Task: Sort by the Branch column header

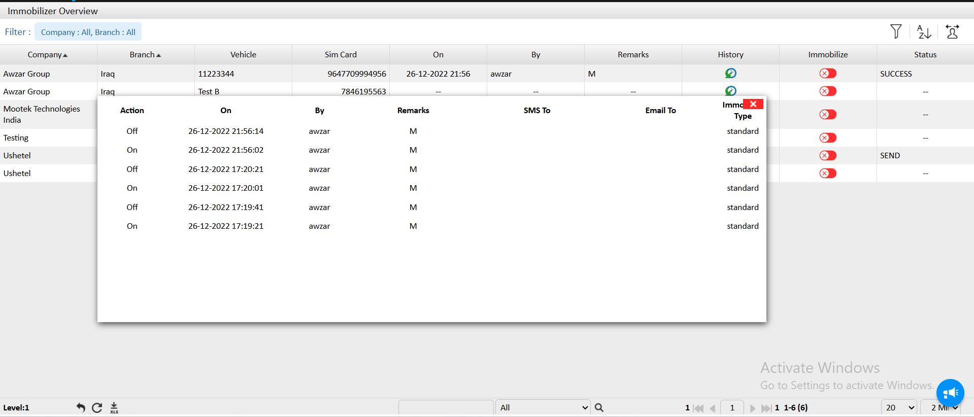Action: coord(145,55)
